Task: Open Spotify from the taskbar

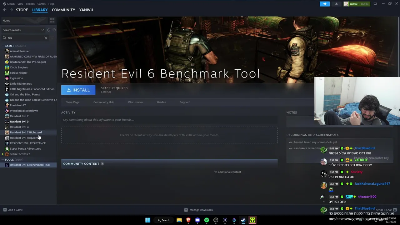Action: (x=207, y=220)
